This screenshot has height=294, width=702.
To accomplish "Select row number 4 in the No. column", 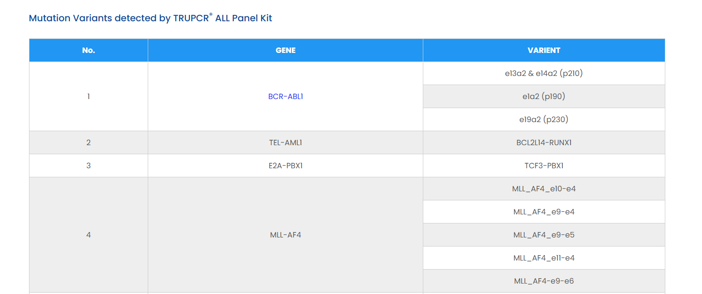I will [x=88, y=235].
